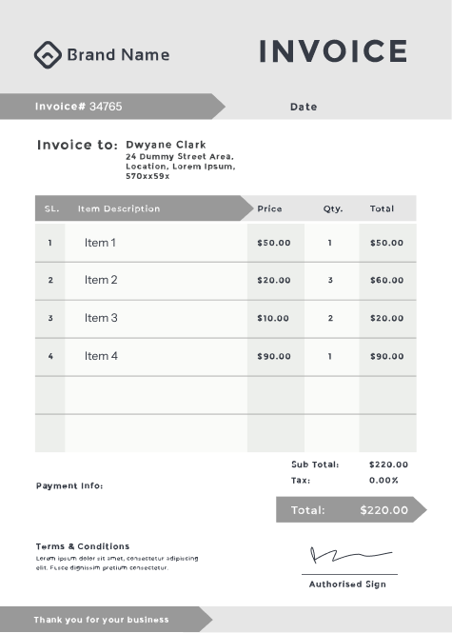Click the Brand Name diamond logo

(x=48, y=54)
